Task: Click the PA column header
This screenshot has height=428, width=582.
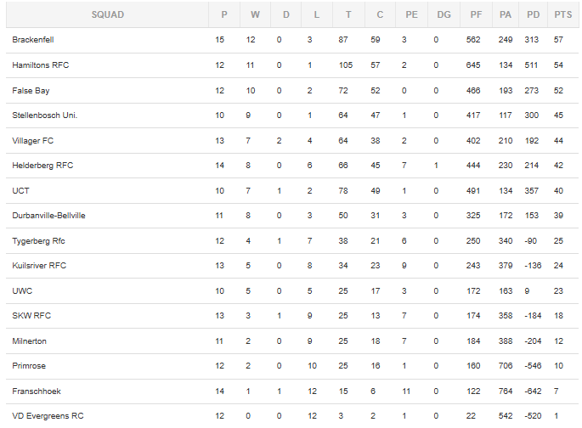Action: (x=506, y=14)
